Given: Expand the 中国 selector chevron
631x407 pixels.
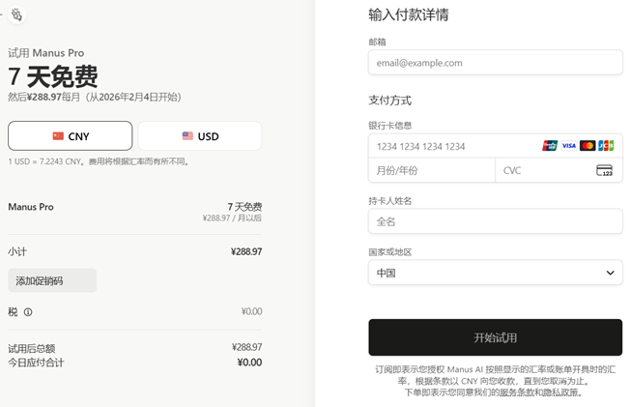Looking at the screenshot, I should pyautogui.click(x=610, y=273).
